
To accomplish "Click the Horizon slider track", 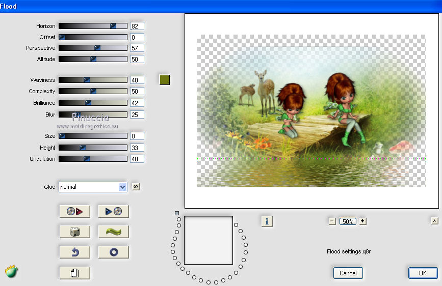I will coord(93,26).
